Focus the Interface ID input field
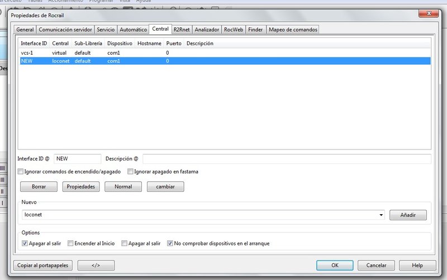This screenshot has width=447, height=280. click(77, 159)
